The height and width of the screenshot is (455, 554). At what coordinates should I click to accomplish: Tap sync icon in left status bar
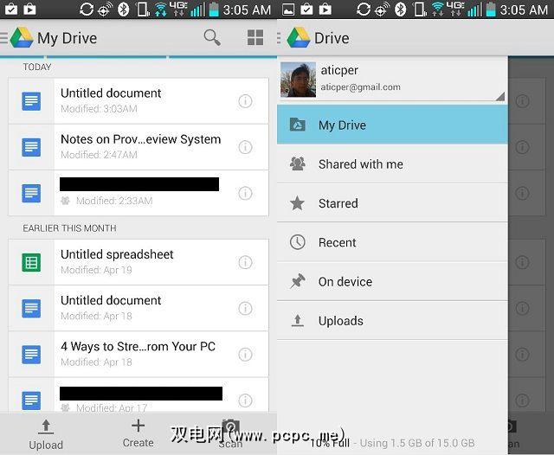87,10
